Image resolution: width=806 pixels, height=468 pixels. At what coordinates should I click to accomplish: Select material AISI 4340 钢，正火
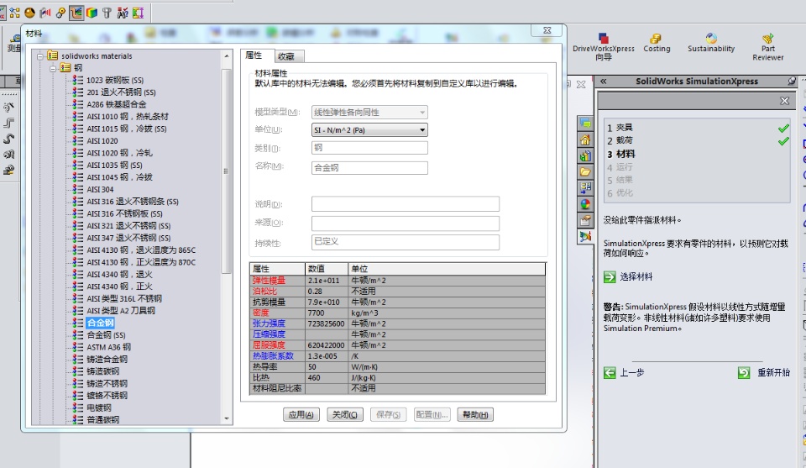tap(120, 287)
